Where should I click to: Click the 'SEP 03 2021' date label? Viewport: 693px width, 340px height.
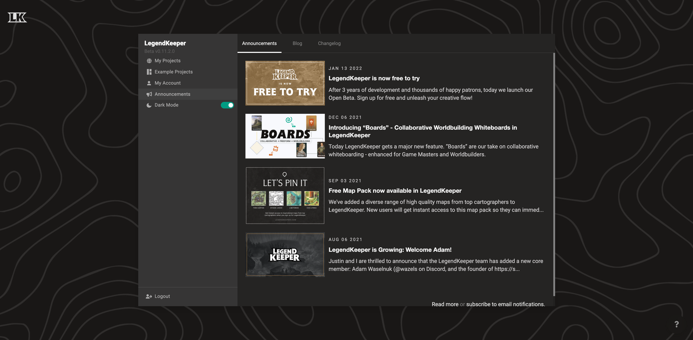[x=345, y=181]
